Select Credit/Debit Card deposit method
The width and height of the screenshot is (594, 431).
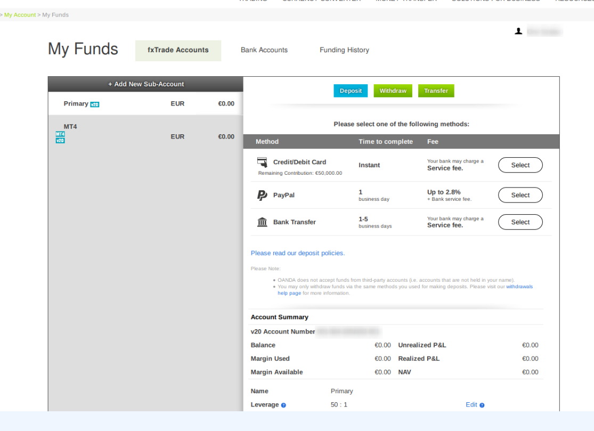[520, 165]
